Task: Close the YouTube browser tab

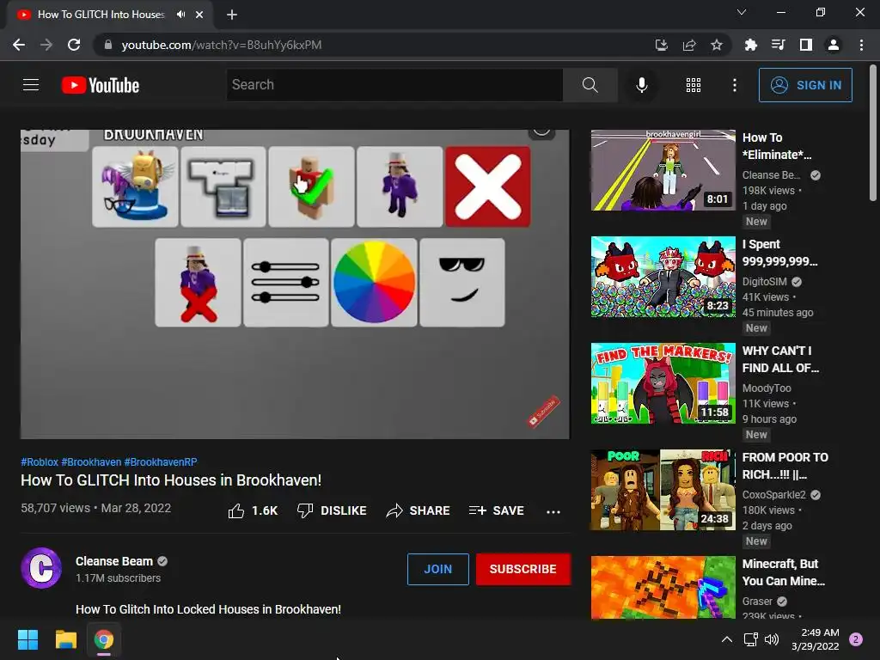Action: click(199, 15)
